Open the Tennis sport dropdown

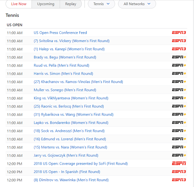click(101, 4)
